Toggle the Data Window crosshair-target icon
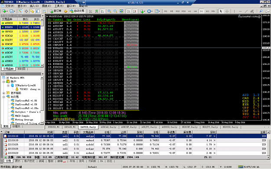This screenshot has height=169, width=271. pyautogui.click(x=26, y=11)
